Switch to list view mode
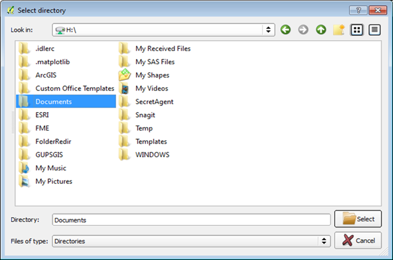The width and height of the screenshot is (393, 260). (357, 30)
